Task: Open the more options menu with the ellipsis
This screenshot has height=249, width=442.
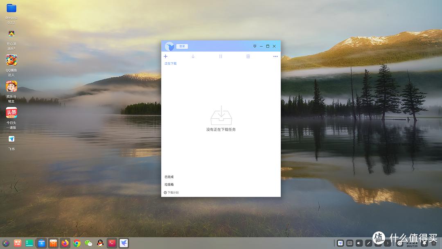Action: (275, 56)
